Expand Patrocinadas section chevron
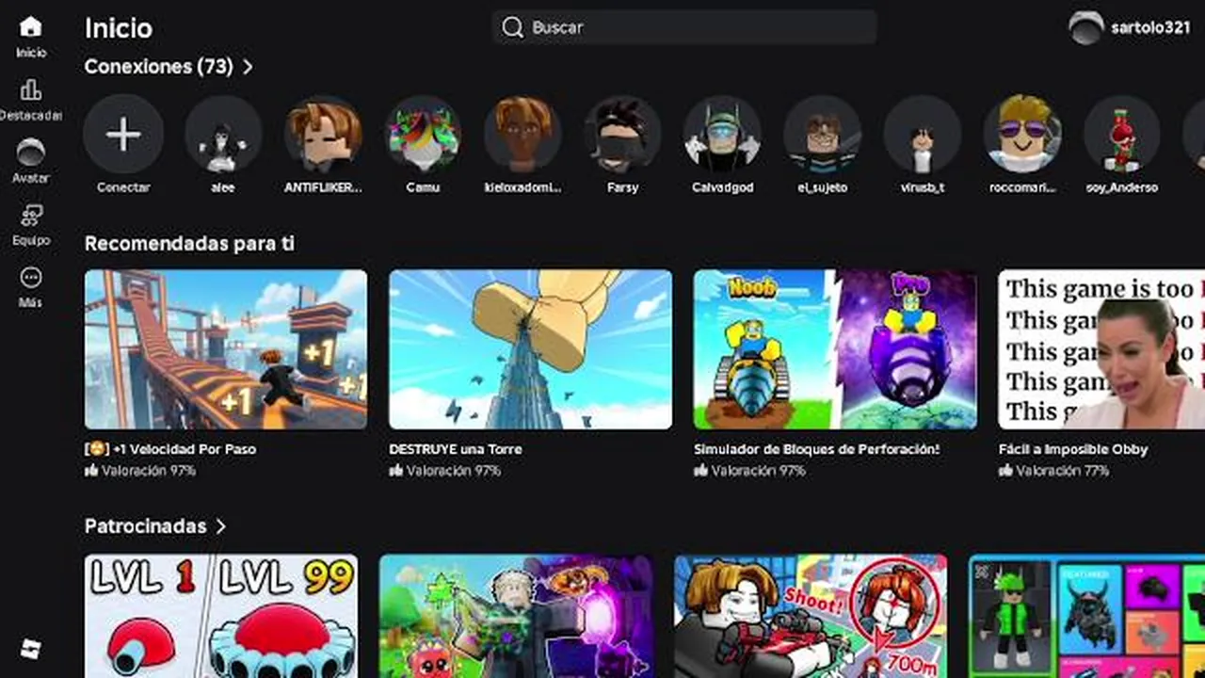The width and height of the screenshot is (1205, 678). (x=221, y=526)
